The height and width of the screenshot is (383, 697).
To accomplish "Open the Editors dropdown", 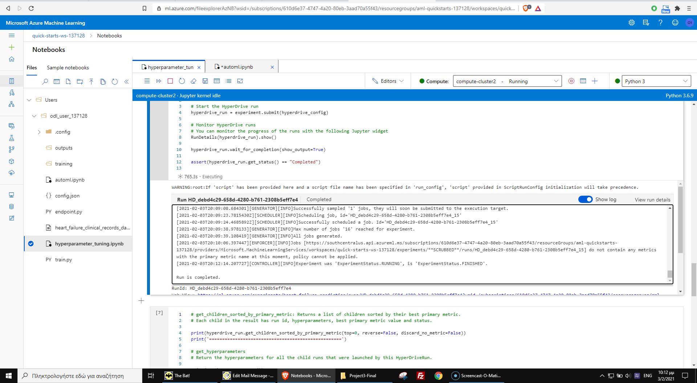I will pos(388,81).
